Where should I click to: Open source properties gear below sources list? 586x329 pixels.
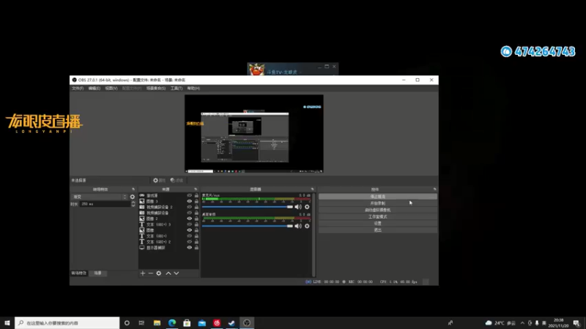159,273
